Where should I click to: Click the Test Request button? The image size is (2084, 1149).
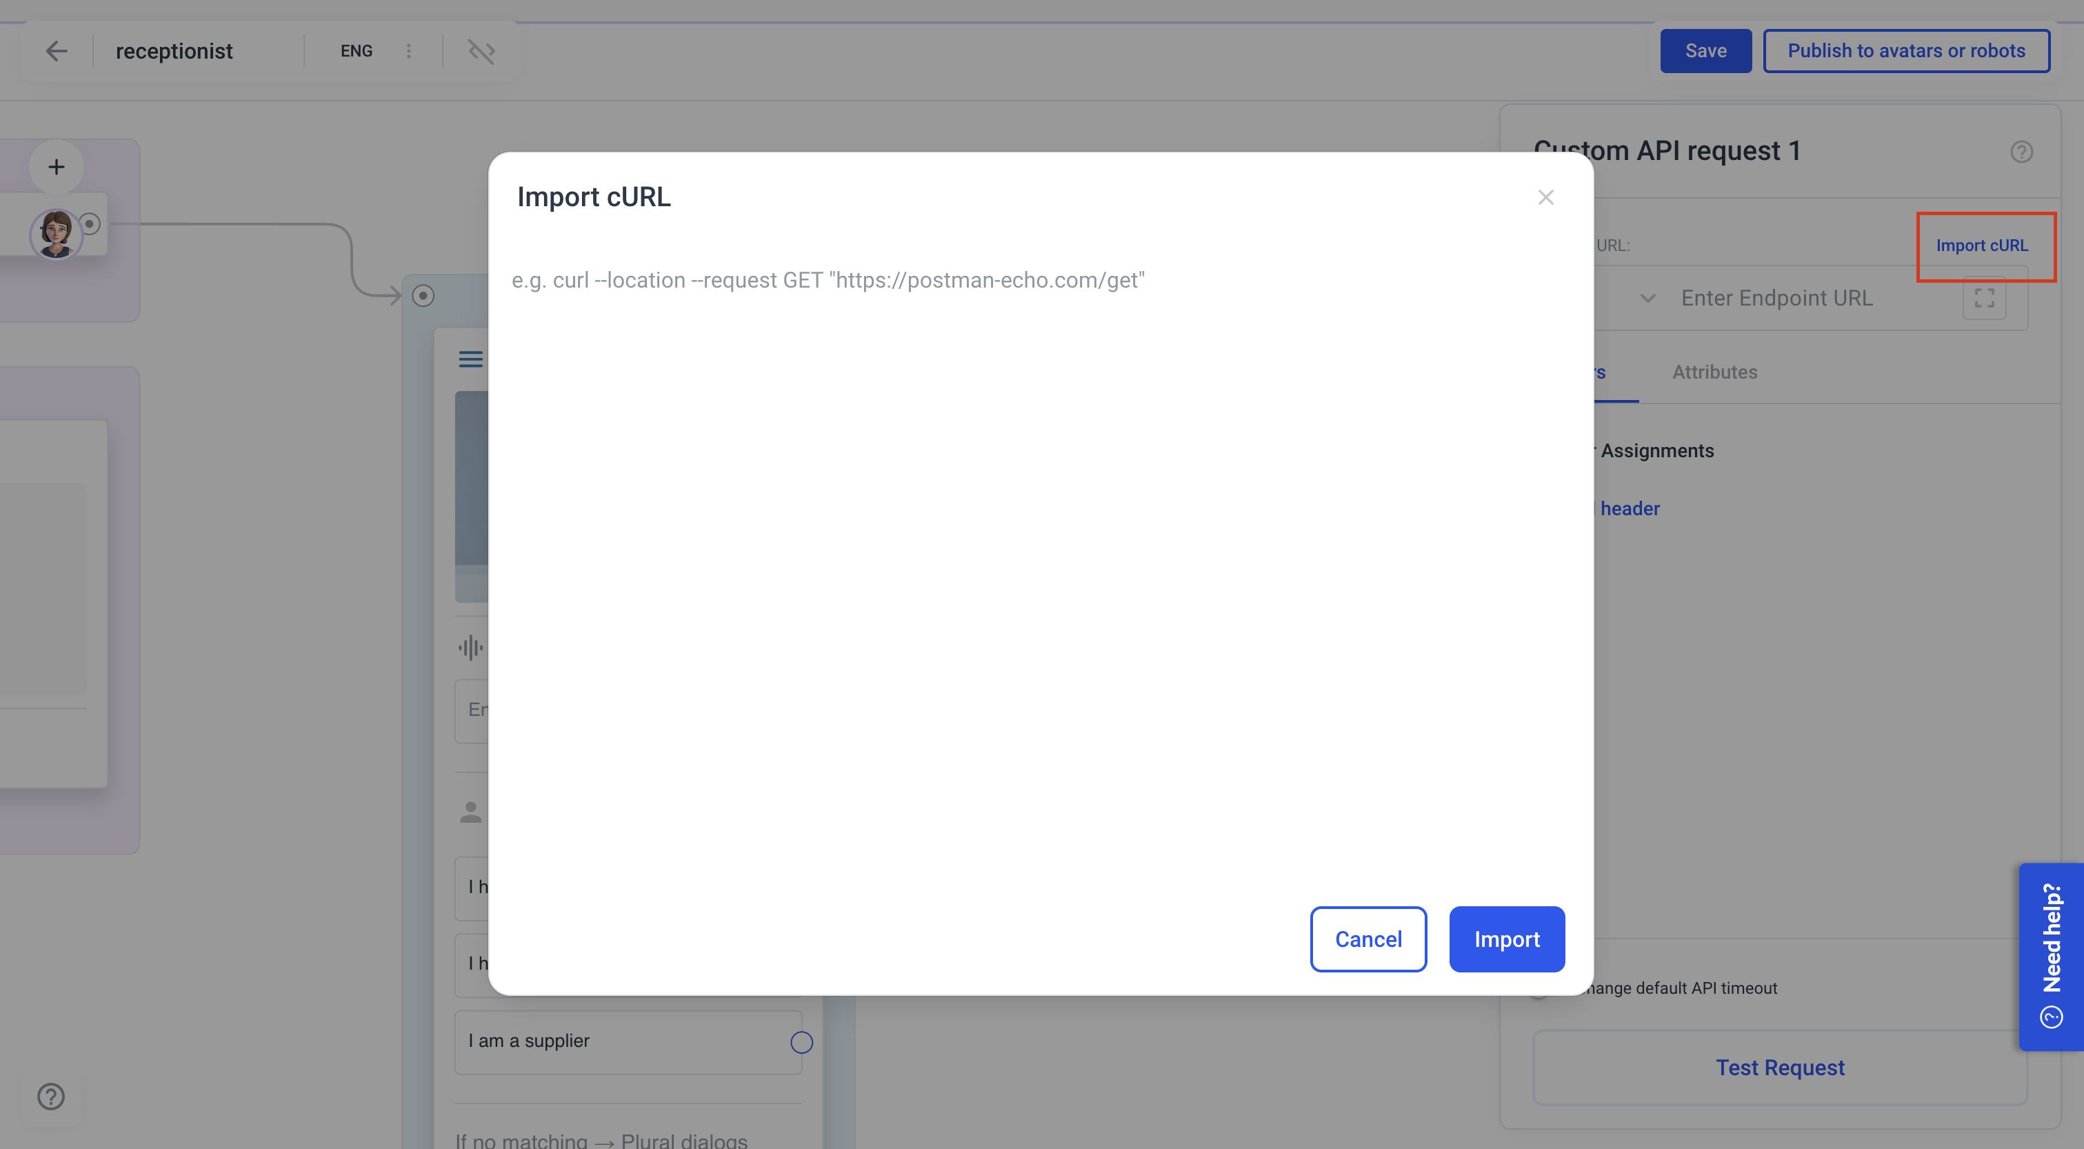click(1780, 1068)
